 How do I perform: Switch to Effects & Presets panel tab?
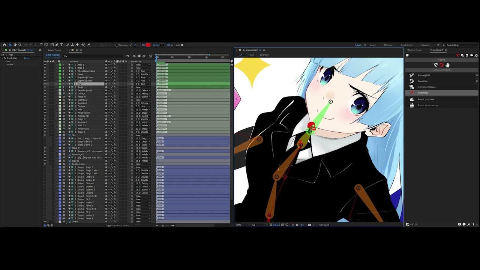(x=414, y=50)
